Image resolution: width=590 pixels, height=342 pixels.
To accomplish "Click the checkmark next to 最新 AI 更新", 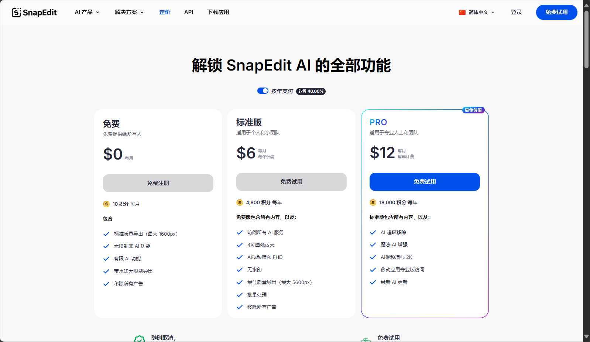I will (x=373, y=282).
